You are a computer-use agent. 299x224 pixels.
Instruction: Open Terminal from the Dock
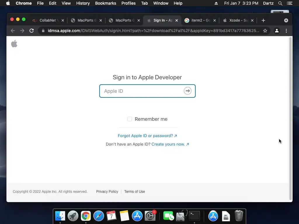click(194, 216)
